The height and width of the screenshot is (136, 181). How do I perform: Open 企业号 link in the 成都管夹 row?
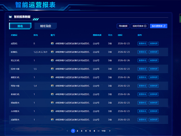pos(96,120)
